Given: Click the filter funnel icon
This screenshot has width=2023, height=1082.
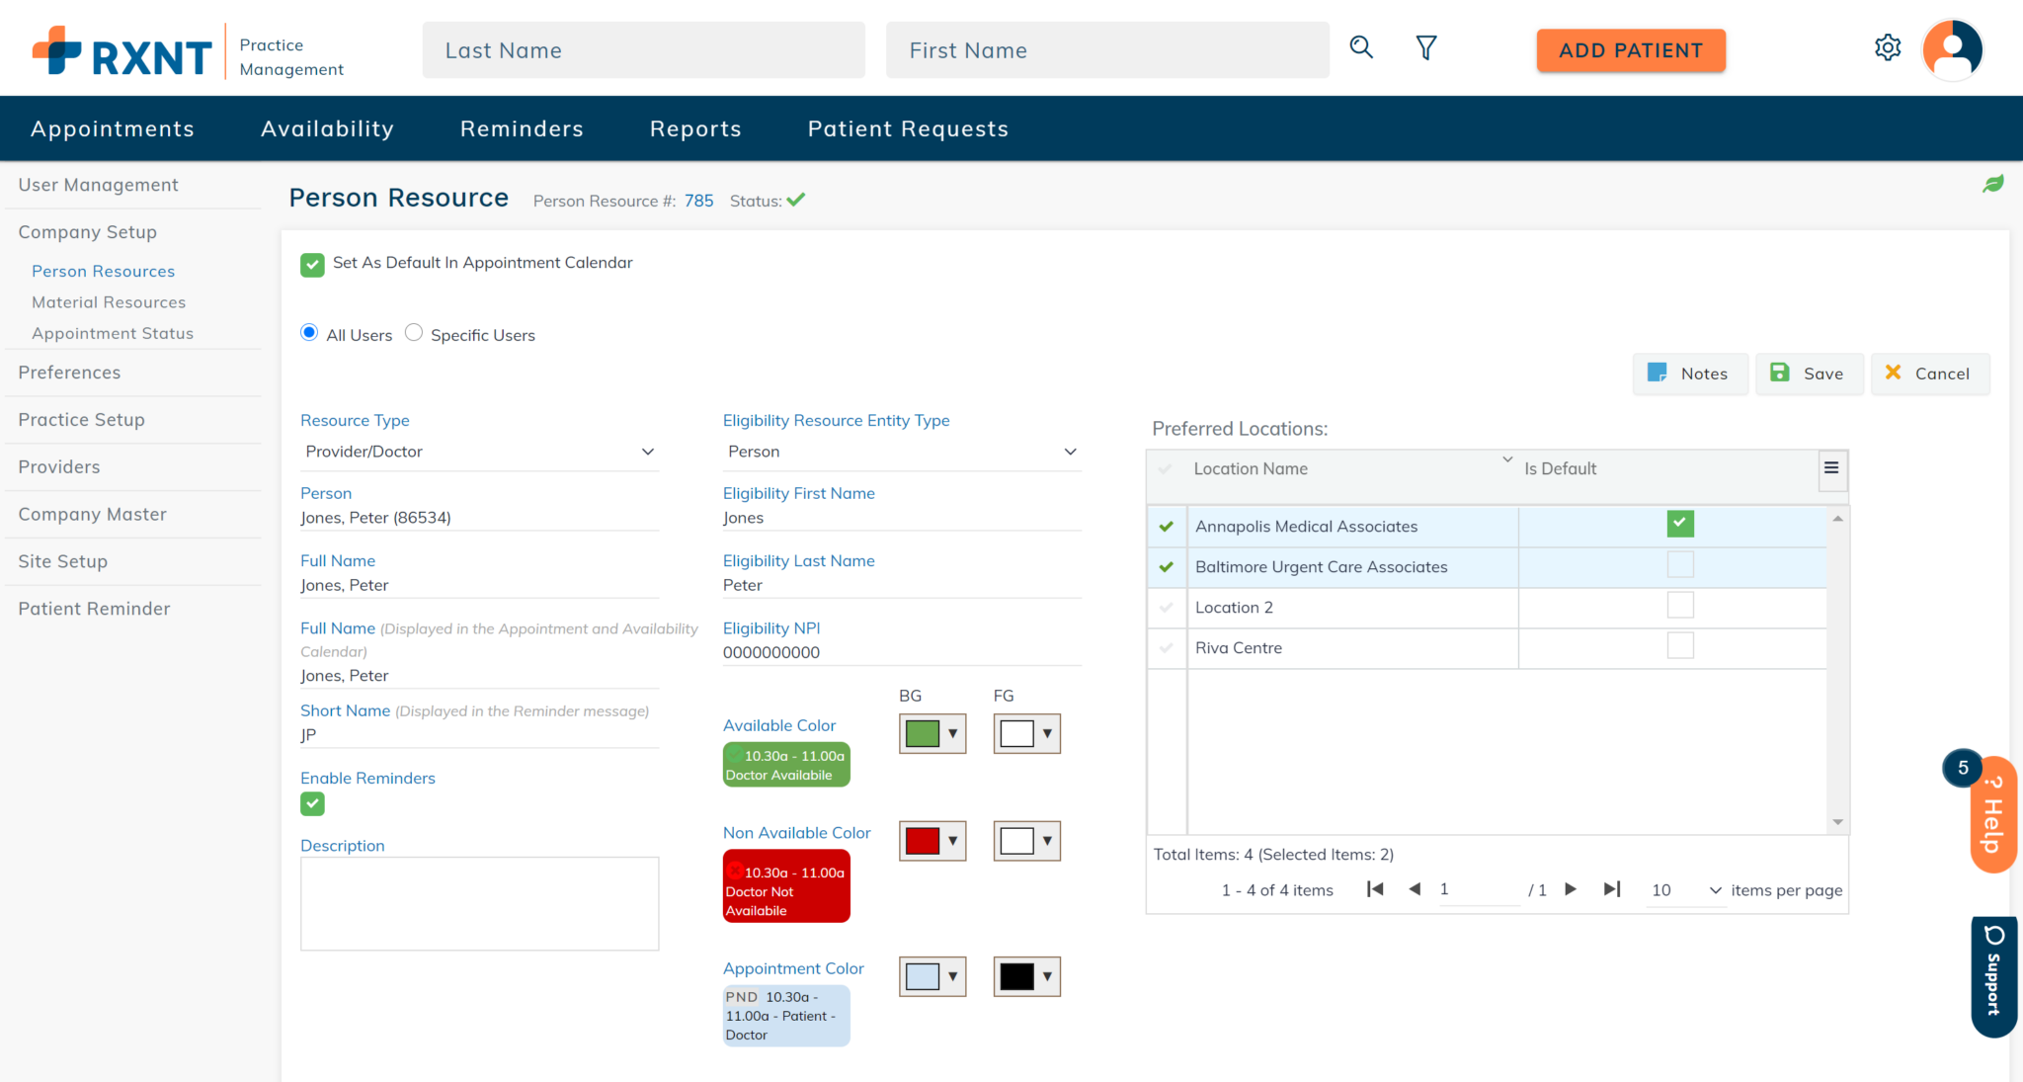Looking at the screenshot, I should point(1425,46).
